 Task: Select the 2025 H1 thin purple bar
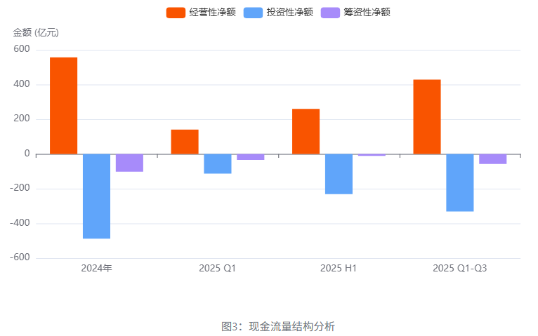point(372,155)
